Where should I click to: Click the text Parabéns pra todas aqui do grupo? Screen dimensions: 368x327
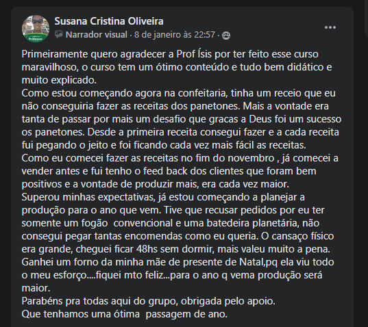pos(99,301)
